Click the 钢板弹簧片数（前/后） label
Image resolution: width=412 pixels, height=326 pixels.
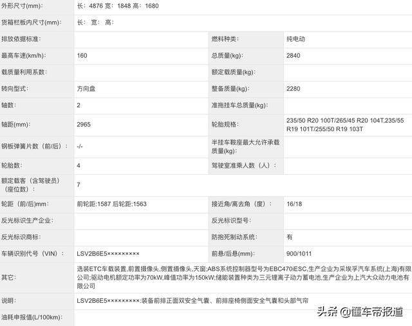point(34,146)
